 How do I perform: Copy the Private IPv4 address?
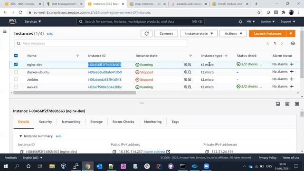[207, 152]
